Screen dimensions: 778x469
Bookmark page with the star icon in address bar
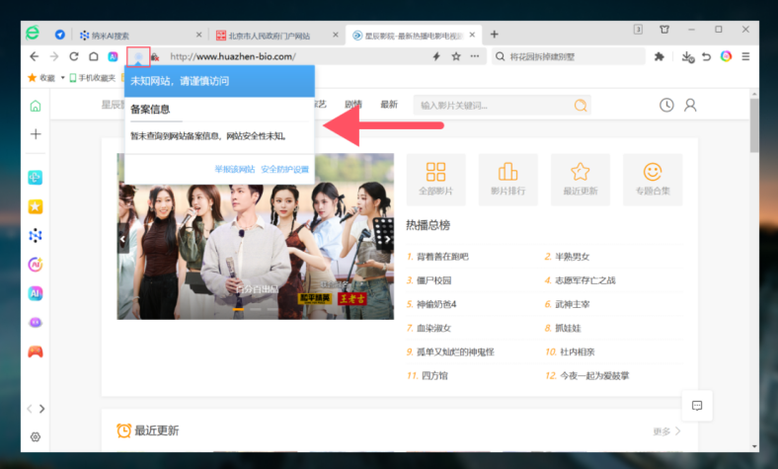pos(456,56)
